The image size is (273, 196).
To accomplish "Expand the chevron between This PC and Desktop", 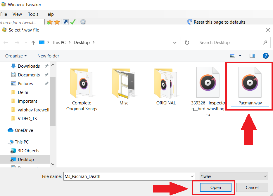I will point(70,42).
